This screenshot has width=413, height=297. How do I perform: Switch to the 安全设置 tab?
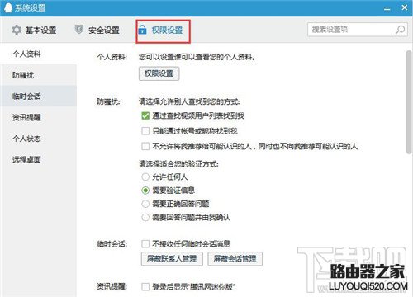pos(97,30)
